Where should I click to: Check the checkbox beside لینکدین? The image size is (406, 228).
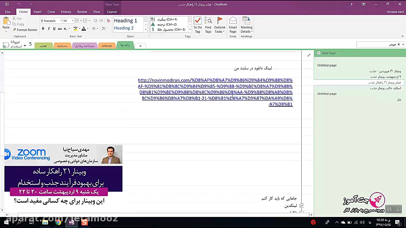pos(302,205)
